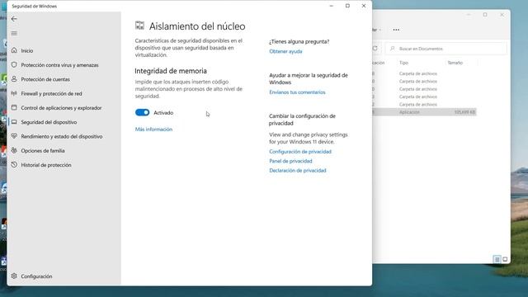Viewport: 528px width, 297px height.
Task: Sort by the Tamaño column in Explorer
Action: coord(455,63)
